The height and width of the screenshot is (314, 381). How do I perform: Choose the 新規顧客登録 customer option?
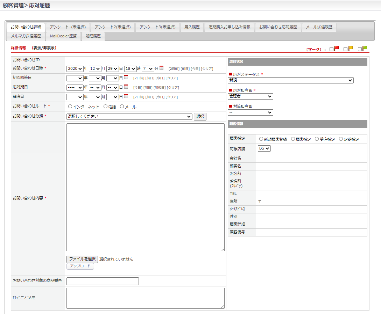(261, 139)
